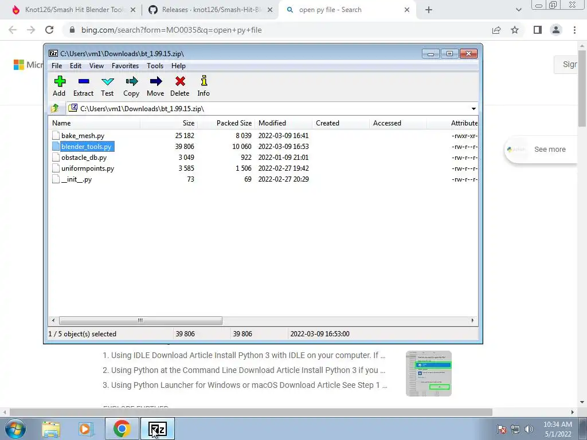Image resolution: width=587 pixels, height=440 pixels.
Task: Reload the Bing page in Chrome
Action: point(49,30)
